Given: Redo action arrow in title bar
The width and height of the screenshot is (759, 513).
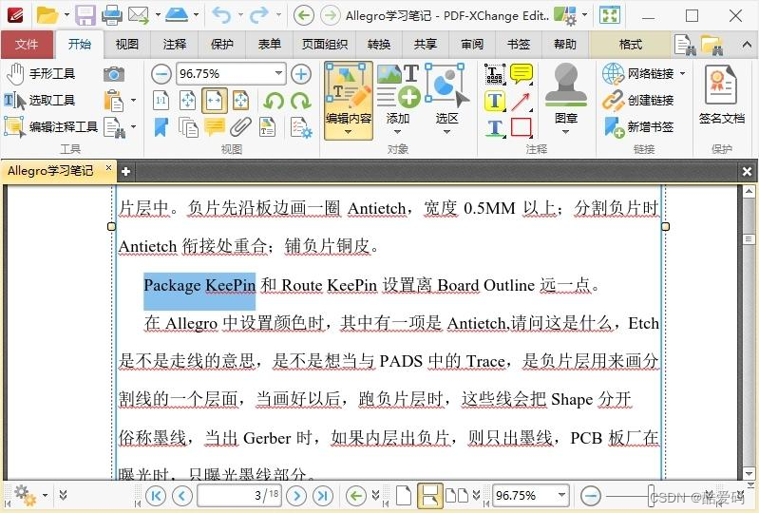Looking at the screenshot, I should point(259,15).
